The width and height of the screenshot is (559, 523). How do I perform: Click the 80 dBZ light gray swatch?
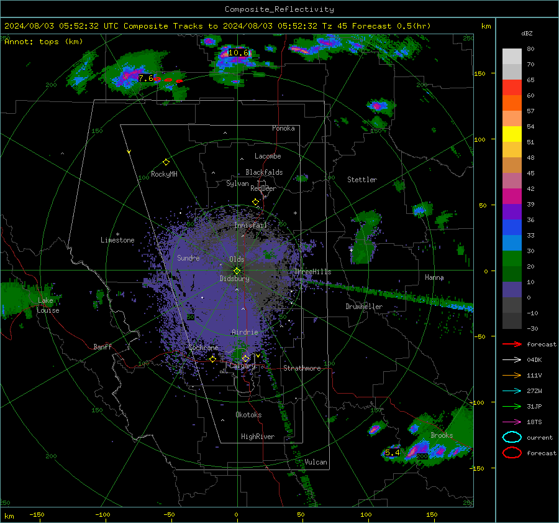tap(512, 56)
